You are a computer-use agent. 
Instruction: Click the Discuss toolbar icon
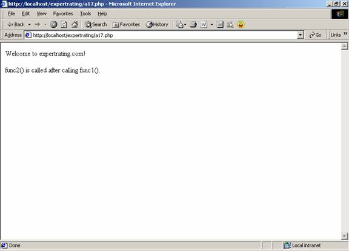tap(220, 24)
